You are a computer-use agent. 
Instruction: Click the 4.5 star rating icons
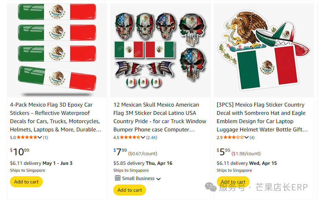[x=130, y=138]
